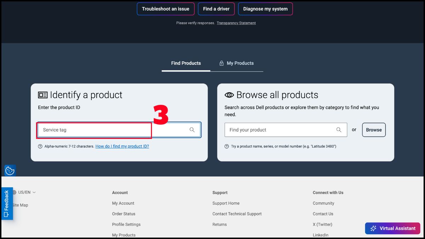425x239 pixels.
Task: Open Contact Technical Support link
Action: (x=237, y=214)
